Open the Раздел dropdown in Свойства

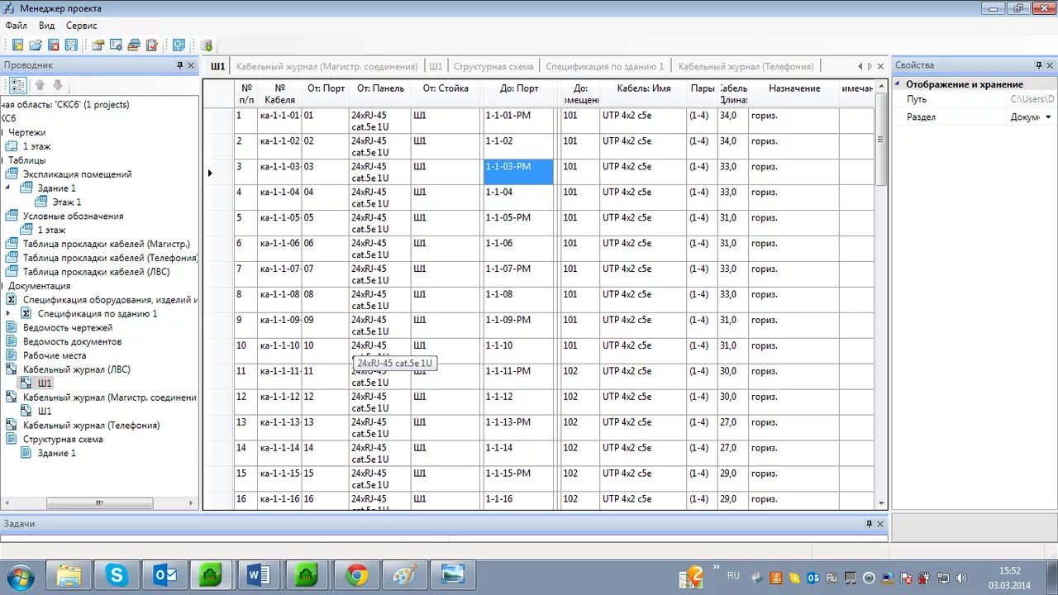click(x=1049, y=117)
